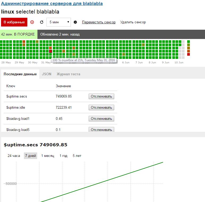Click Отслеживать button for $uptime.idle

pos(101,108)
